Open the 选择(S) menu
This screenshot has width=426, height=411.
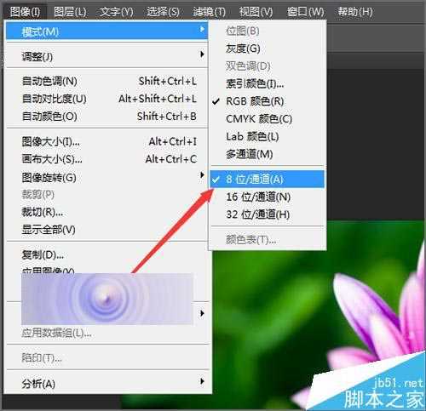point(163,12)
